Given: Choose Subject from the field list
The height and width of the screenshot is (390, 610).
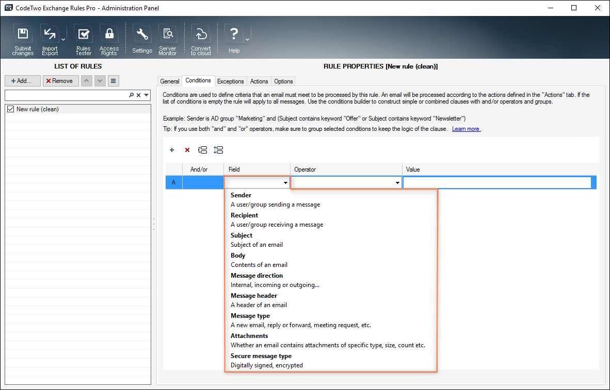Looking at the screenshot, I should tap(331, 240).
